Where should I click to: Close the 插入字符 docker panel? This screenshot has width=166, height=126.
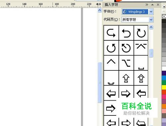pos(158,5)
